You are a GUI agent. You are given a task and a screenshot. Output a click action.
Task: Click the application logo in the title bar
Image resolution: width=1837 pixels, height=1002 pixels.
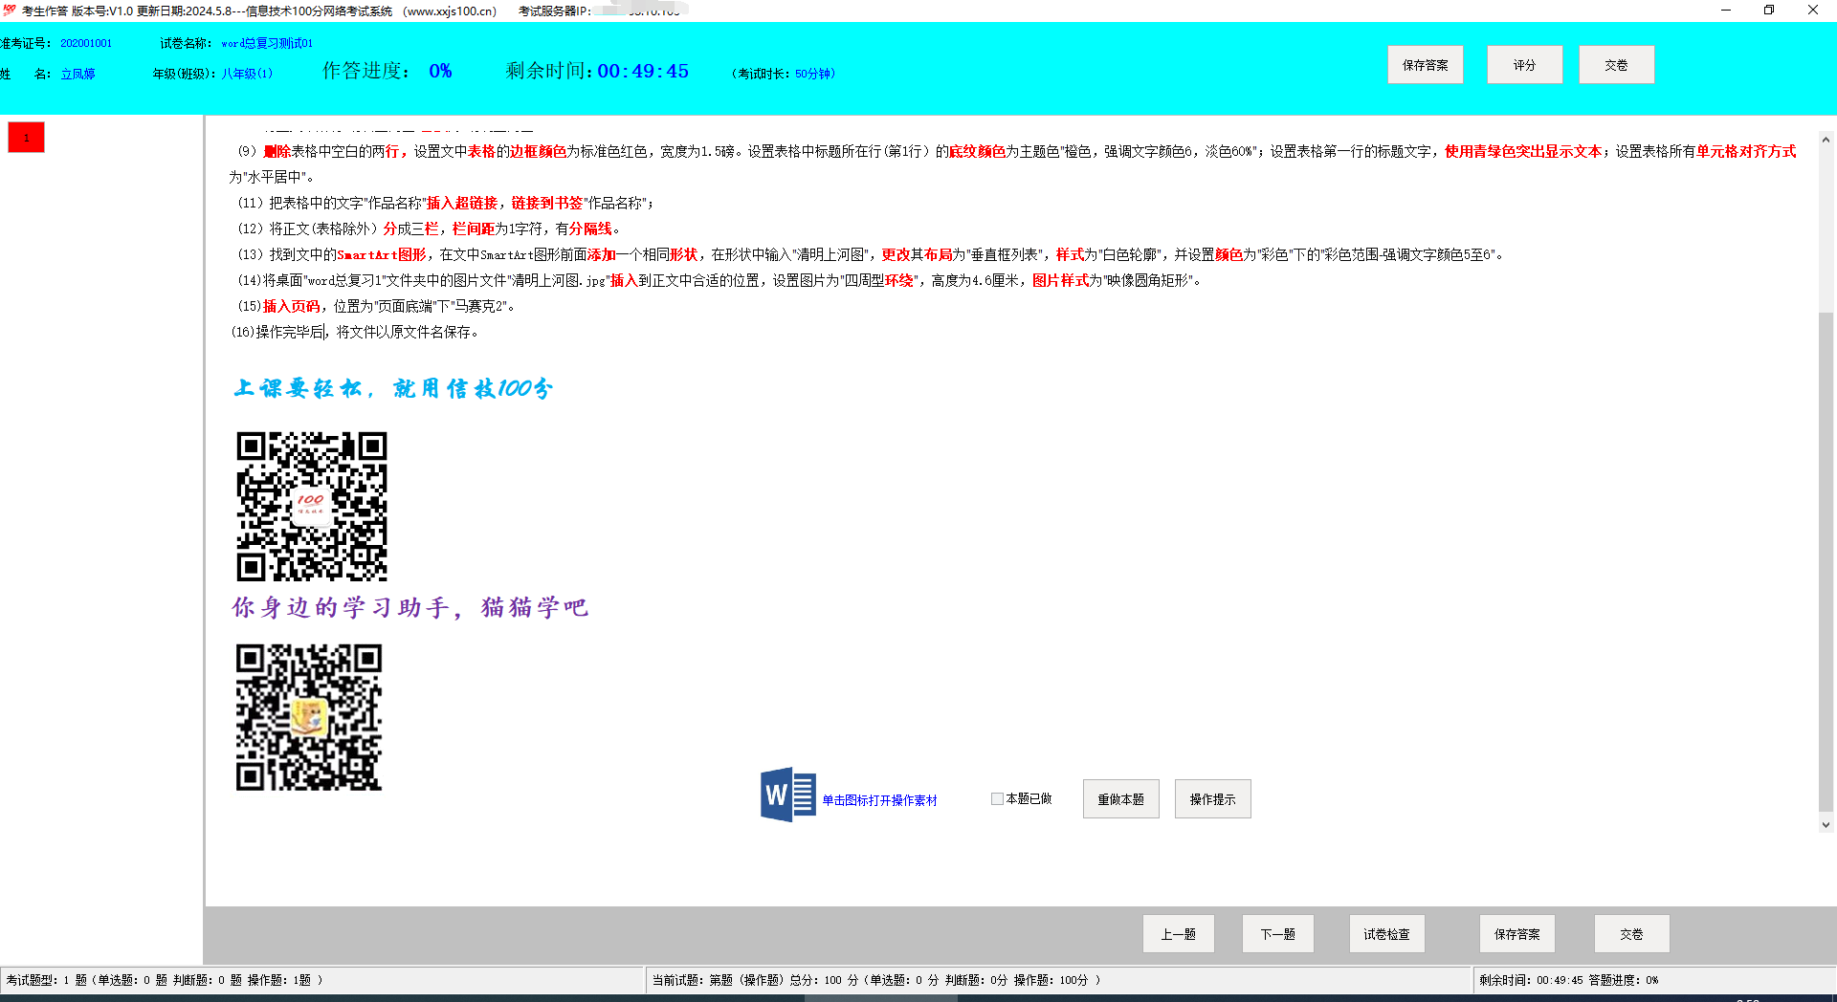point(10,11)
